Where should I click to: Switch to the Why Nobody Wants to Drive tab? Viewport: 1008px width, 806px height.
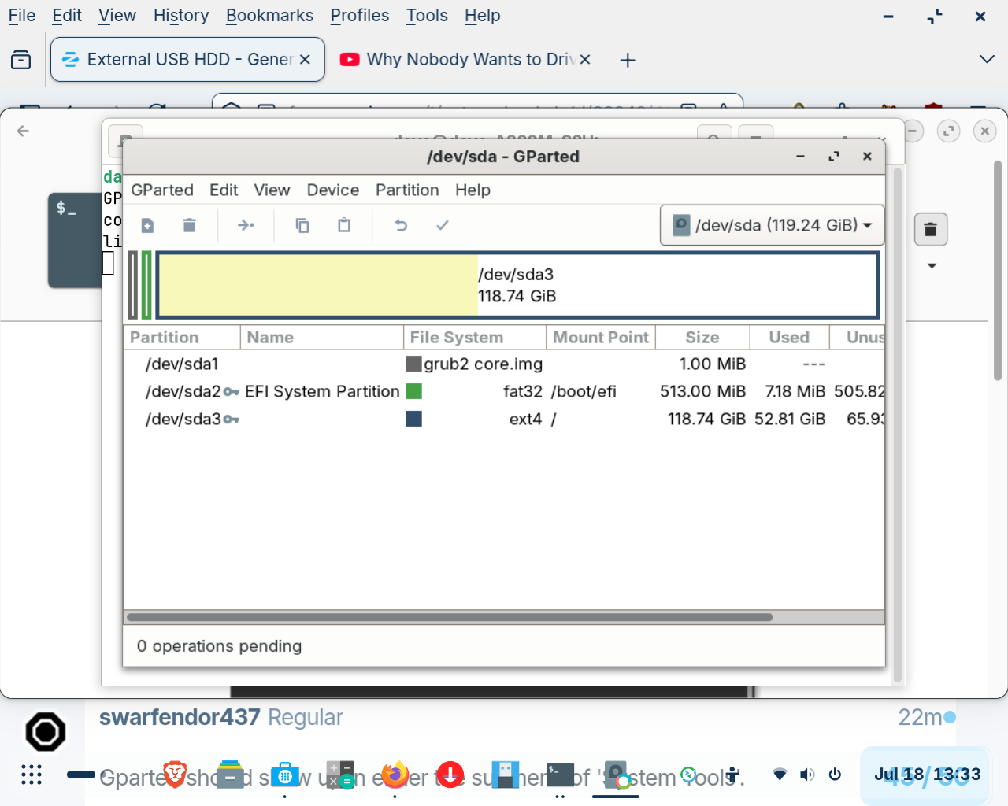(465, 59)
